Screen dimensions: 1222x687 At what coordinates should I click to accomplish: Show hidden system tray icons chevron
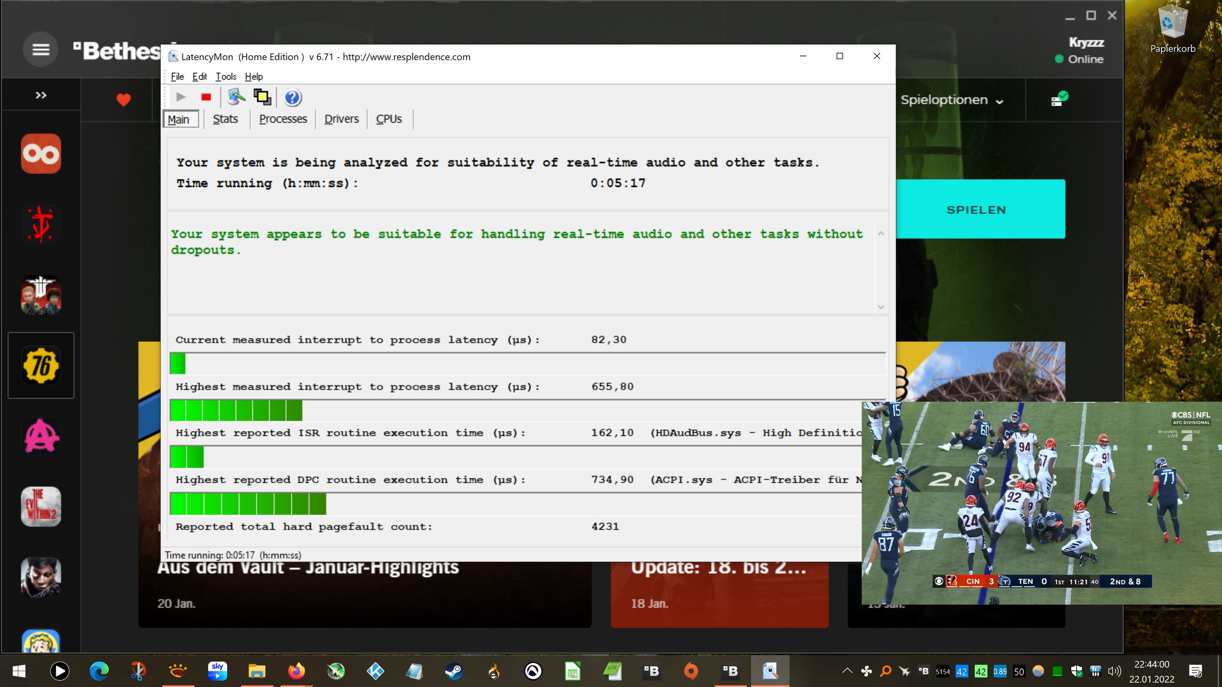tap(847, 671)
